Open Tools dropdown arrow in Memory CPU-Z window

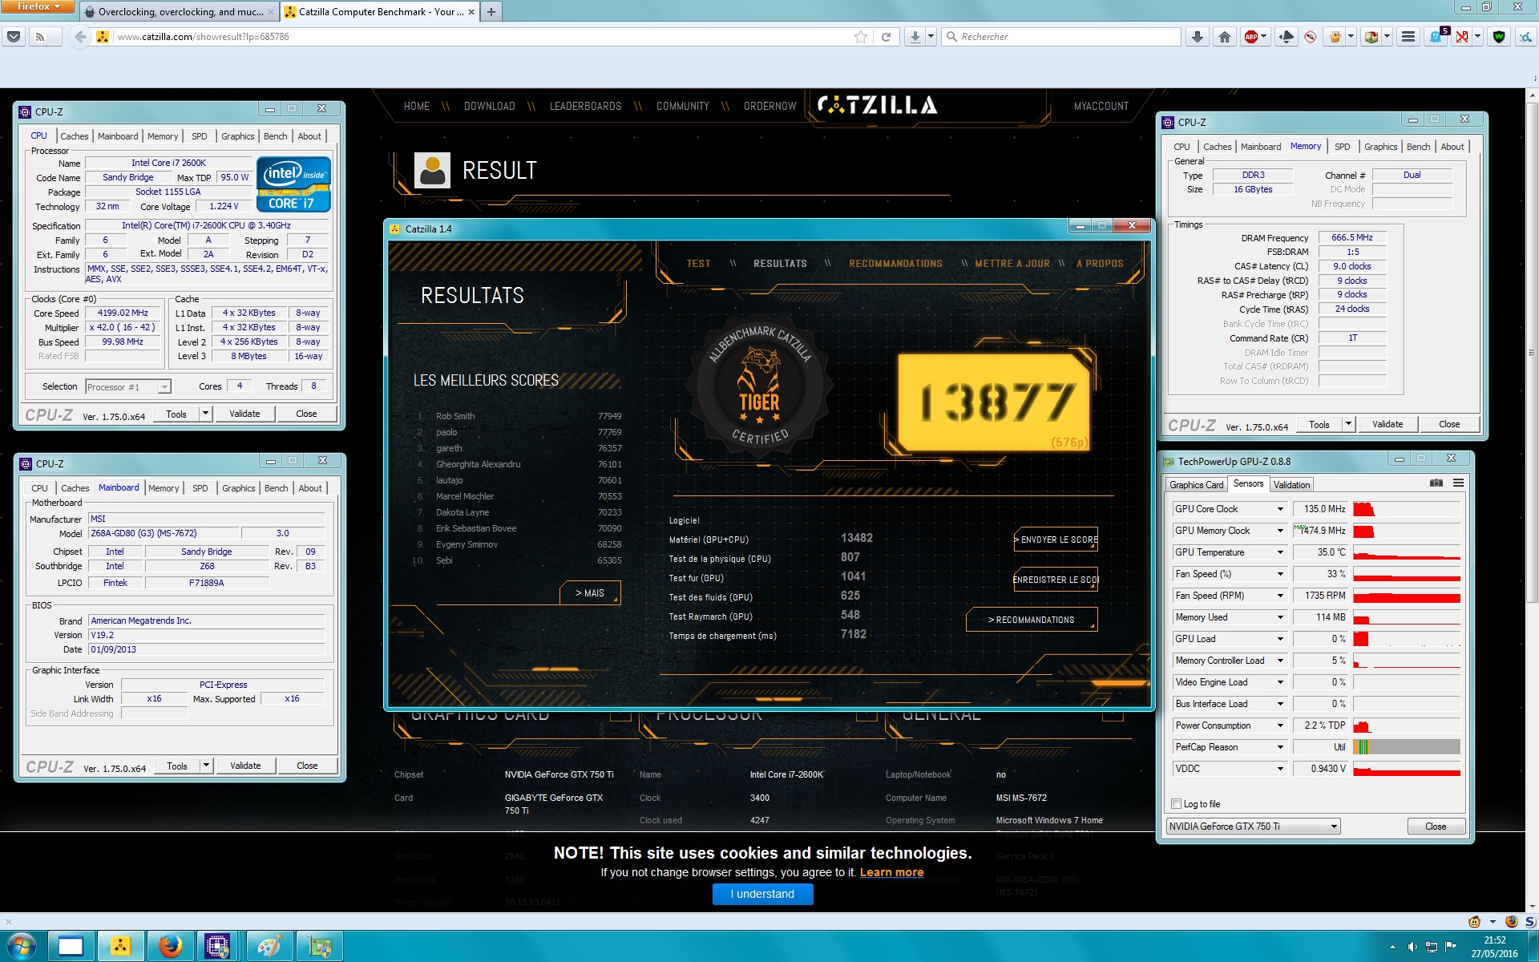tap(1348, 424)
